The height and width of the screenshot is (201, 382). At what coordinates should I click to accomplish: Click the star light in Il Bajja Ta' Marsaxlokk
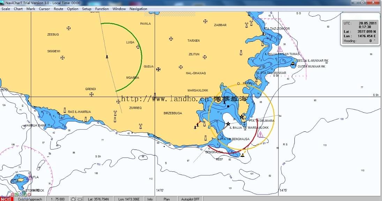(x=228, y=124)
